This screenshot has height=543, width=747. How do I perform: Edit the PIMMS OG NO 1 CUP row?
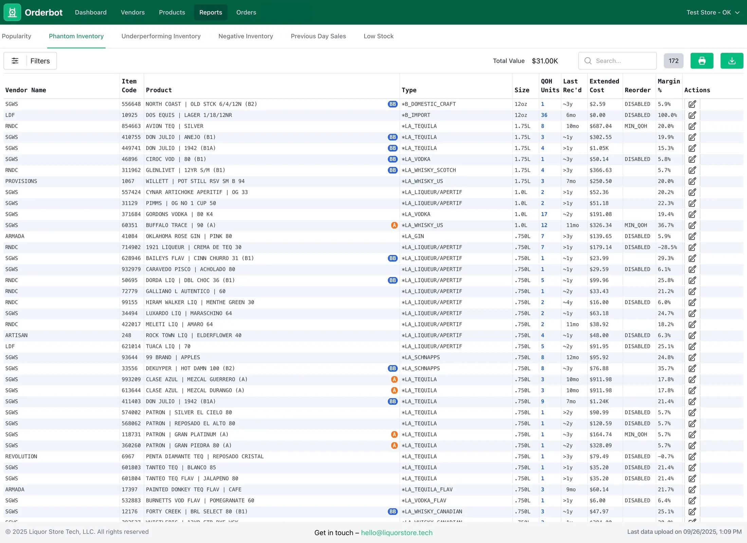692,203
